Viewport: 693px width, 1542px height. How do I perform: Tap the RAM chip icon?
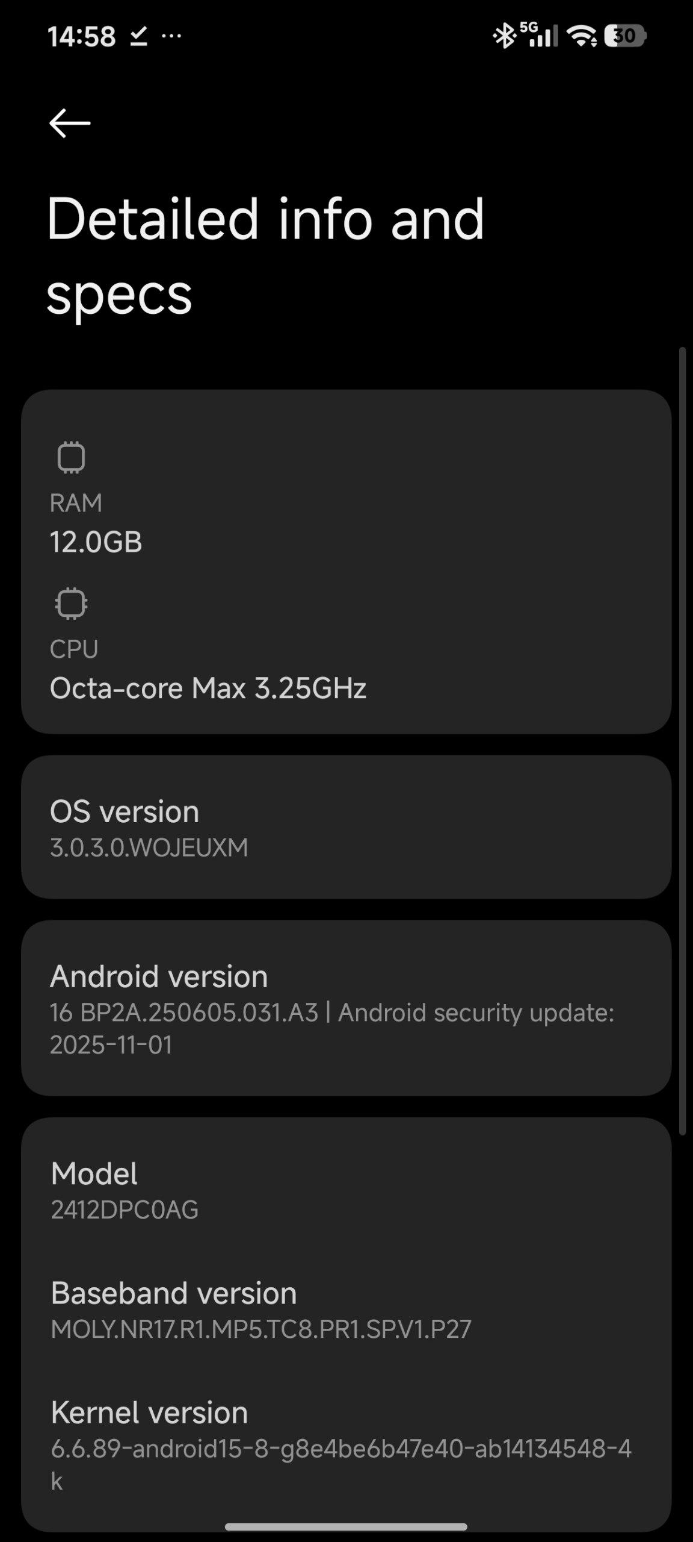pos(71,457)
